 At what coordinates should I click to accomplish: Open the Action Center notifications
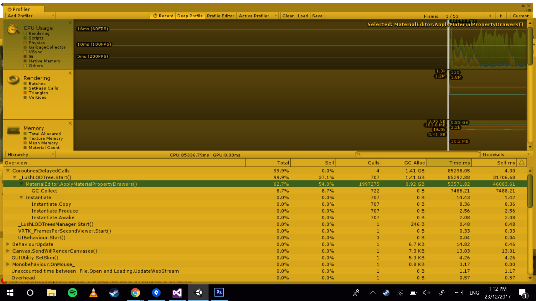522,293
